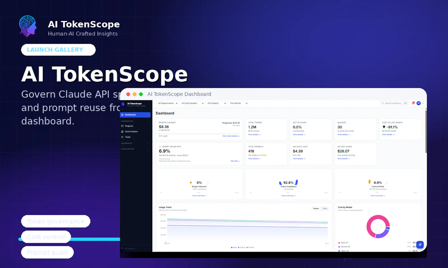Click the monthly budget progress bar
448x268 pixels.
[x=199, y=134]
